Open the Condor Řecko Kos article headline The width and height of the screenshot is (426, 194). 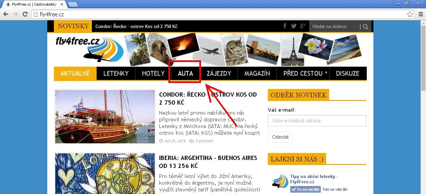[x=208, y=98]
